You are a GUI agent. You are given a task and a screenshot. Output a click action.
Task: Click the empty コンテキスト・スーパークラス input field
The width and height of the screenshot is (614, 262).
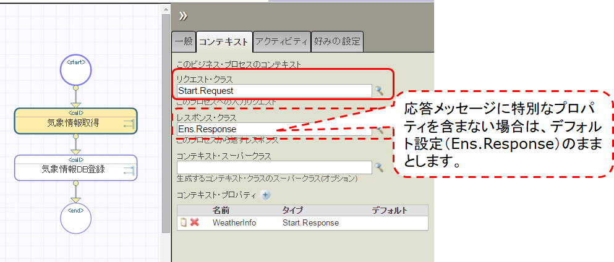tap(273, 167)
